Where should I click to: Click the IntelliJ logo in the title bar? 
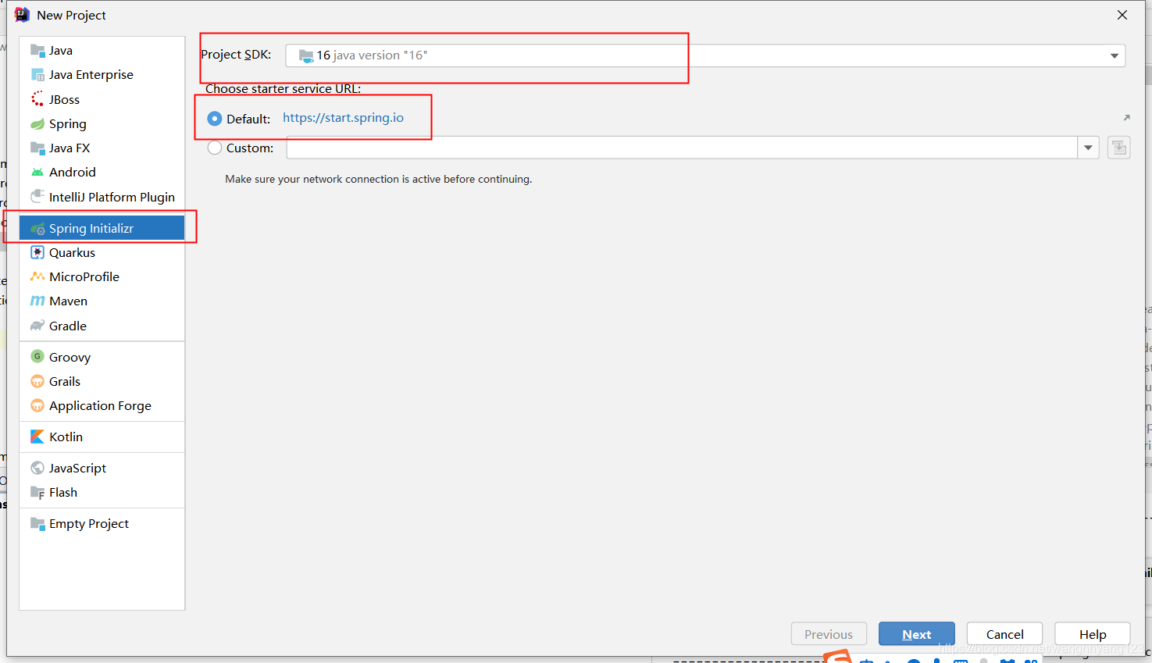22,15
